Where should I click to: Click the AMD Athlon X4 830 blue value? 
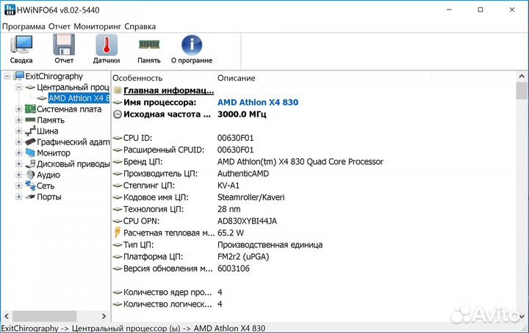pyautogui.click(x=258, y=103)
